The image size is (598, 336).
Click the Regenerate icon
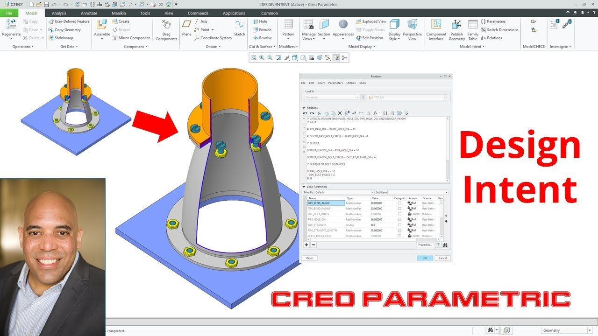(11, 24)
